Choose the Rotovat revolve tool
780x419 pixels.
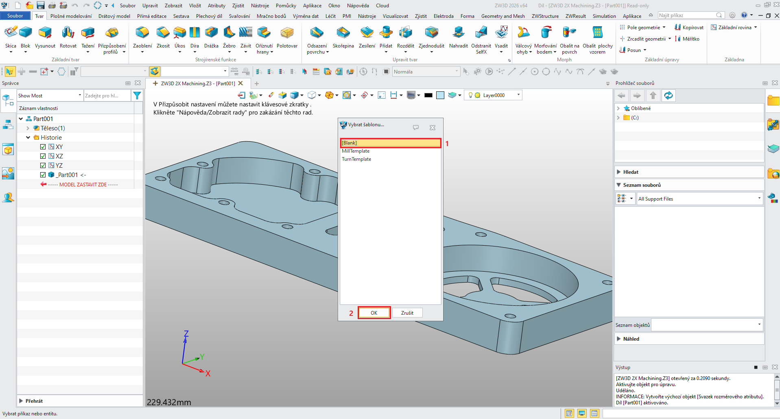tap(68, 37)
